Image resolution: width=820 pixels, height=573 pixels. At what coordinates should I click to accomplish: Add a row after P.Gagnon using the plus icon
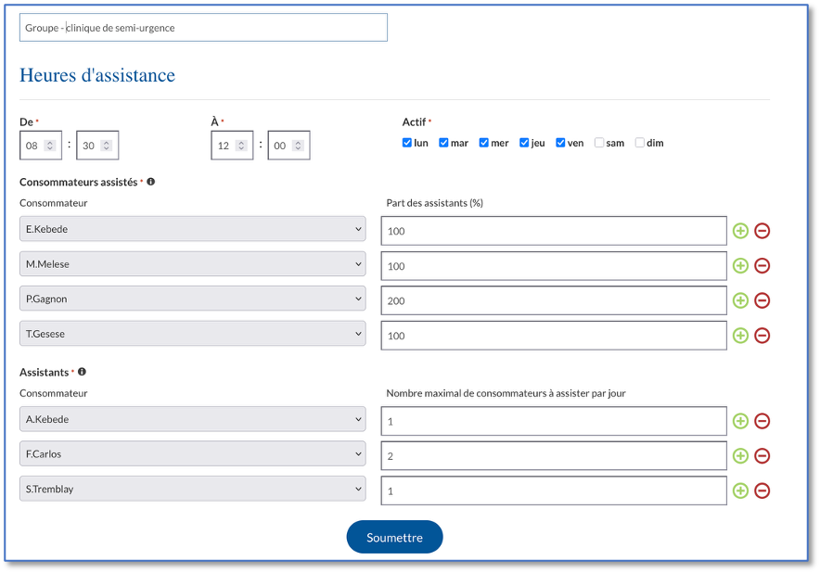[x=740, y=300]
